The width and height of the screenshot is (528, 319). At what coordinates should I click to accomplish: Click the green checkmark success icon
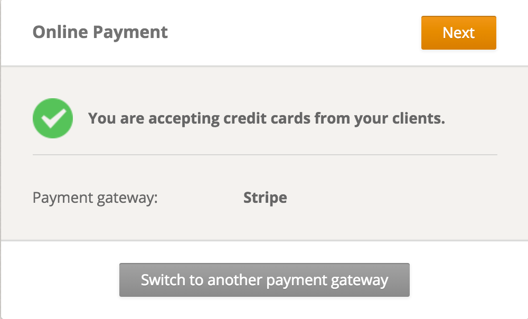(53, 118)
